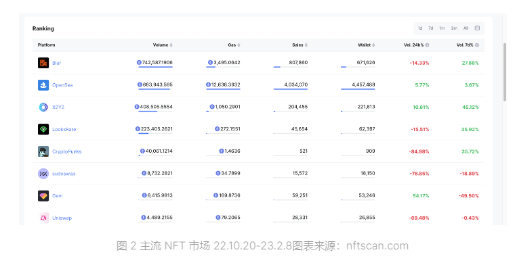Select the 7d time range tab
This screenshot has width=515, height=267.
[430, 28]
